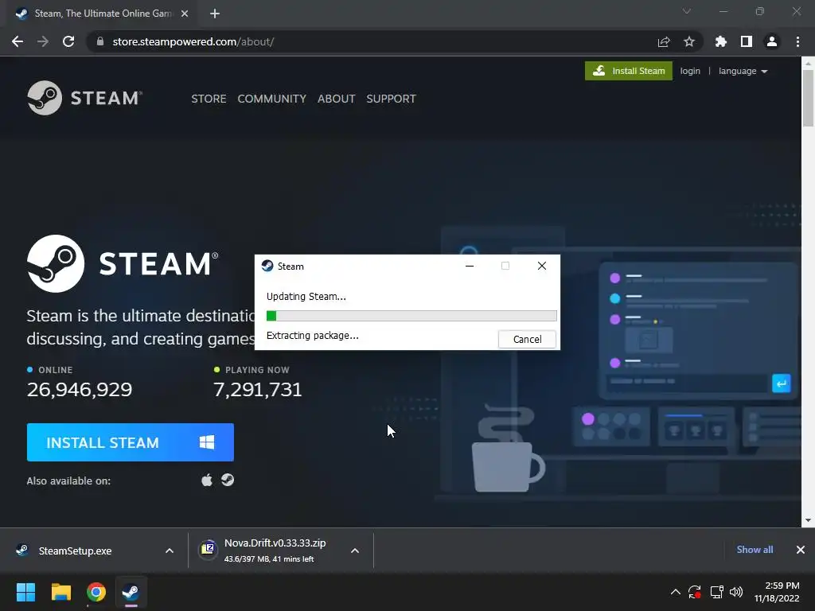815x611 pixels.
Task: Close the Steam updater dialog
Action: click(x=541, y=266)
